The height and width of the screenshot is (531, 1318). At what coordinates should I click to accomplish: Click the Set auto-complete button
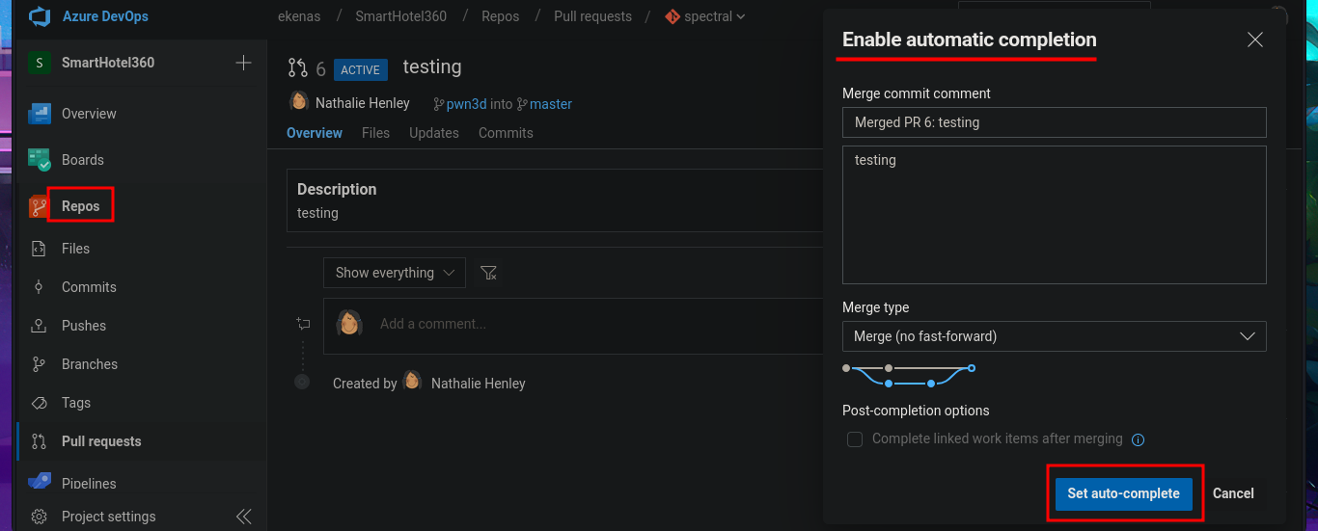point(1123,493)
